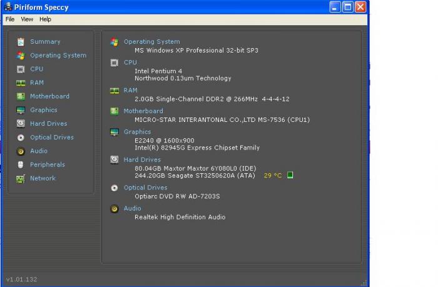Open the File menu

tap(10, 19)
